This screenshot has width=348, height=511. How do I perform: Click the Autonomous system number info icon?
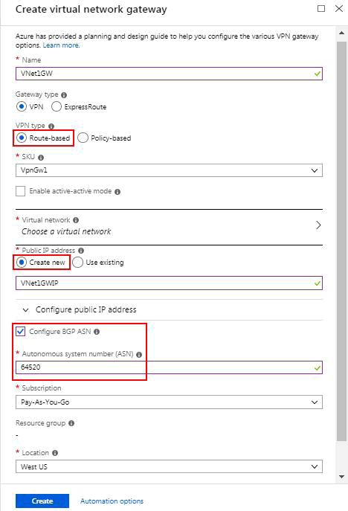coord(139,355)
